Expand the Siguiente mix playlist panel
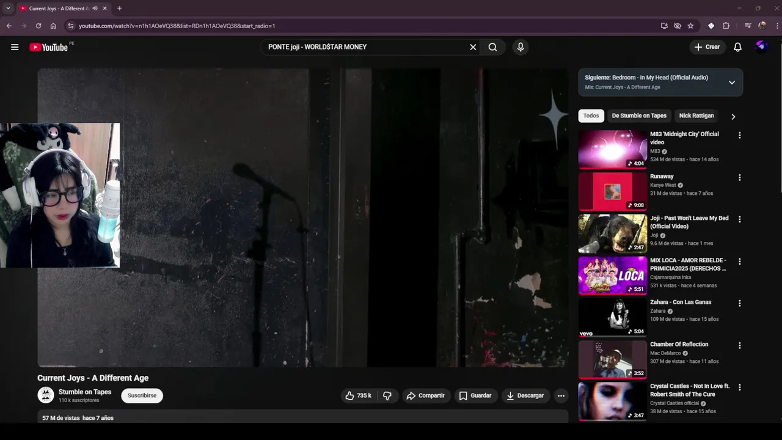This screenshot has height=440, width=782. tap(731, 82)
